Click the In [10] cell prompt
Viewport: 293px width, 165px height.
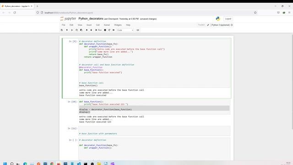tap(72, 102)
